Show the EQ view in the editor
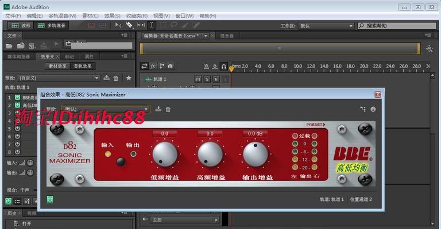The height and width of the screenshot is (229, 441). pyautogui.click(x=170, y=66)
